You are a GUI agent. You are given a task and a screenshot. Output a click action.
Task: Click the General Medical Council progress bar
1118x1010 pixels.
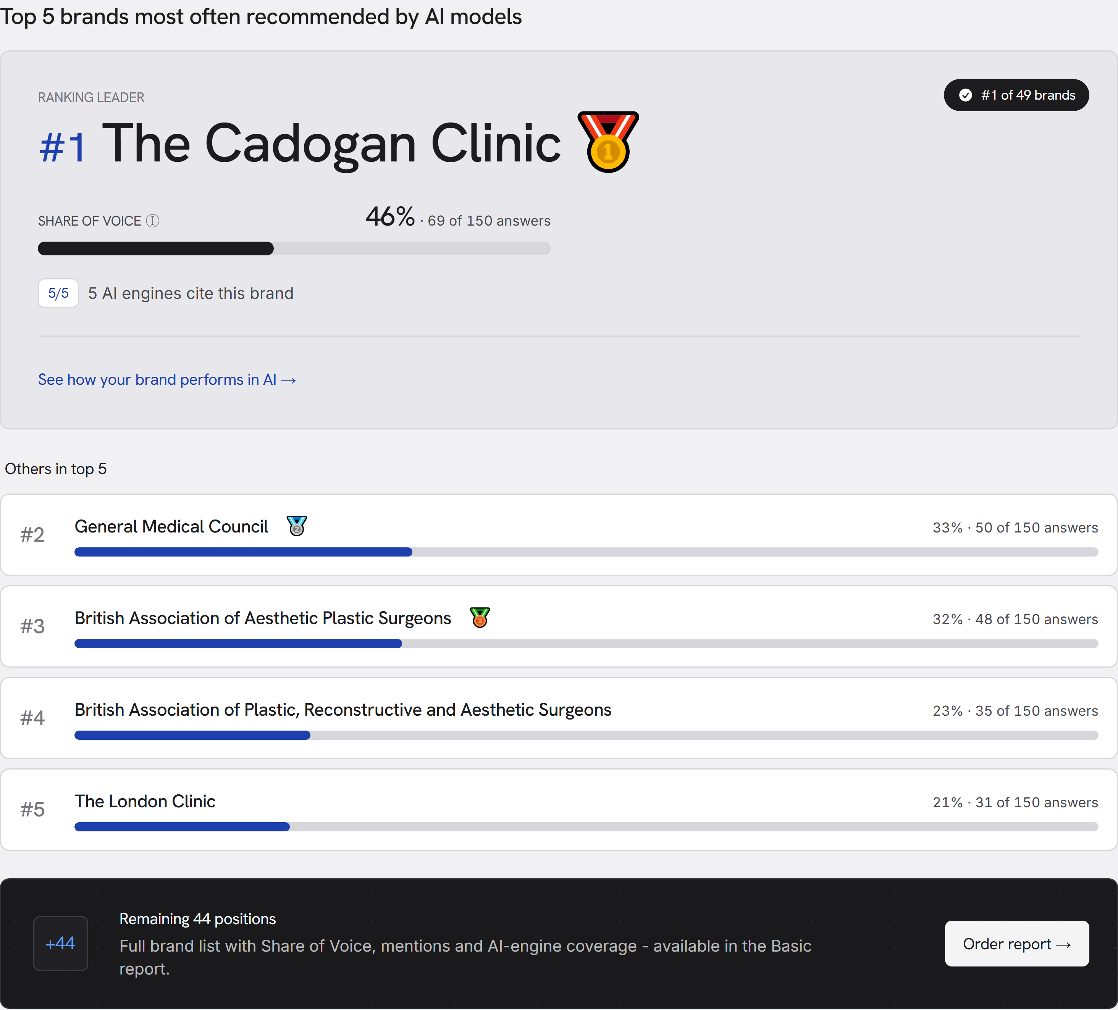tap(586, 552)
